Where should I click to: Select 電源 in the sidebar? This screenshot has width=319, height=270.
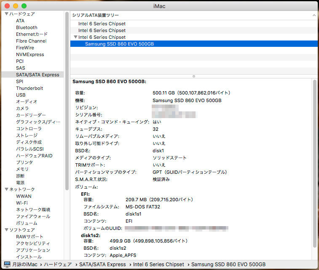pos(20,183)
